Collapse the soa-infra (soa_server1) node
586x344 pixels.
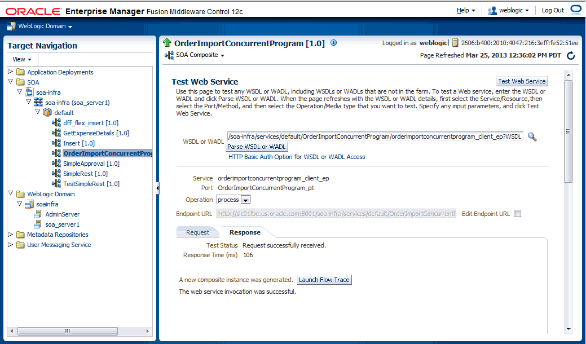tap(28, 102)
